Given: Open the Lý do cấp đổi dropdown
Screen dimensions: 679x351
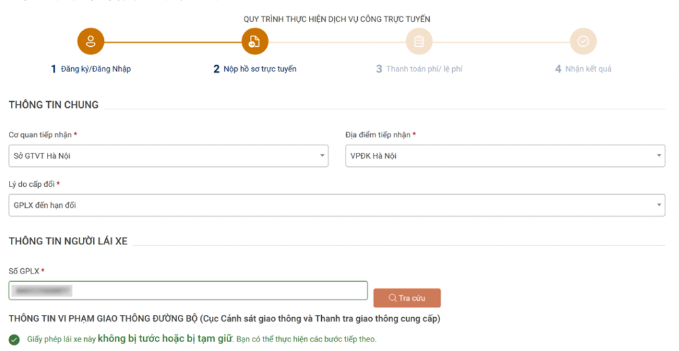Looking at the screenshot, I should coord(659,205).
